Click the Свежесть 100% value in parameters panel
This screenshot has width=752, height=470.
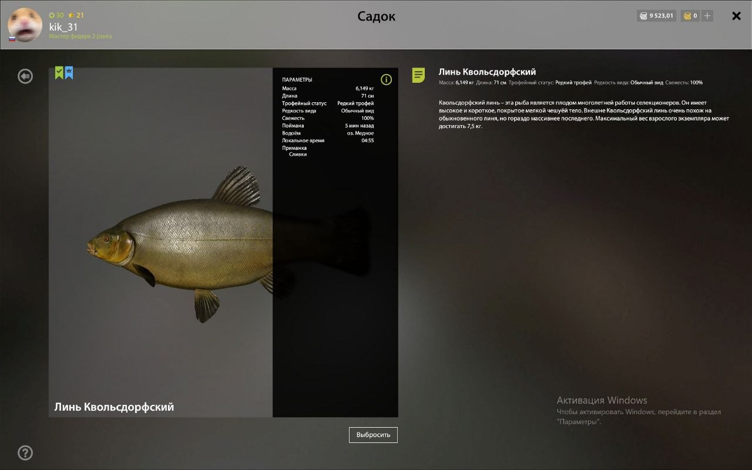[x=367, y=118]
